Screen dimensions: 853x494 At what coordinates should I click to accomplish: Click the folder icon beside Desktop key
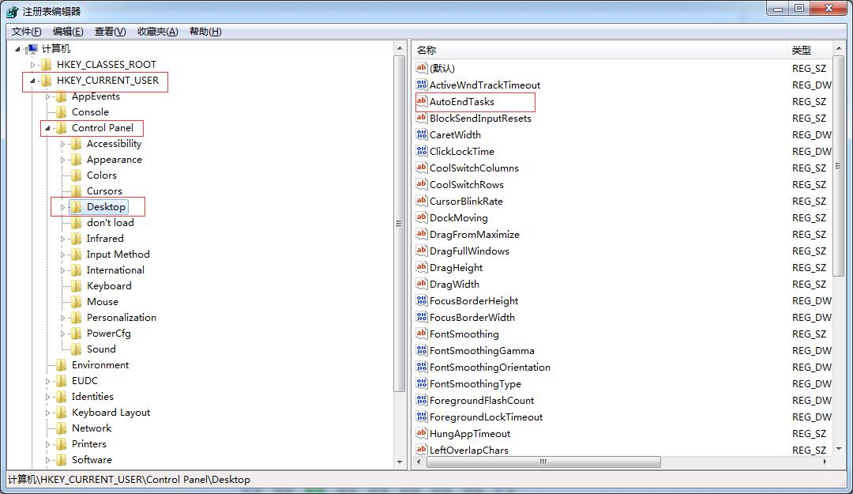pos(77,207)
